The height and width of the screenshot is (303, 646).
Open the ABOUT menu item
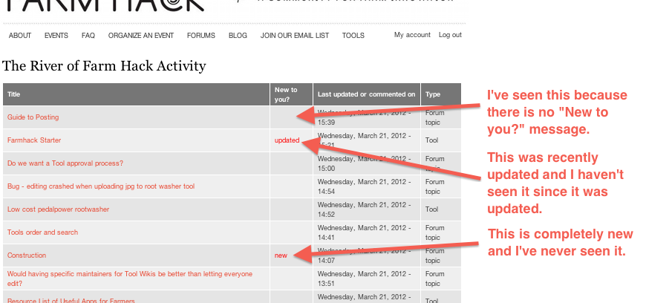[x=20, y=36]
